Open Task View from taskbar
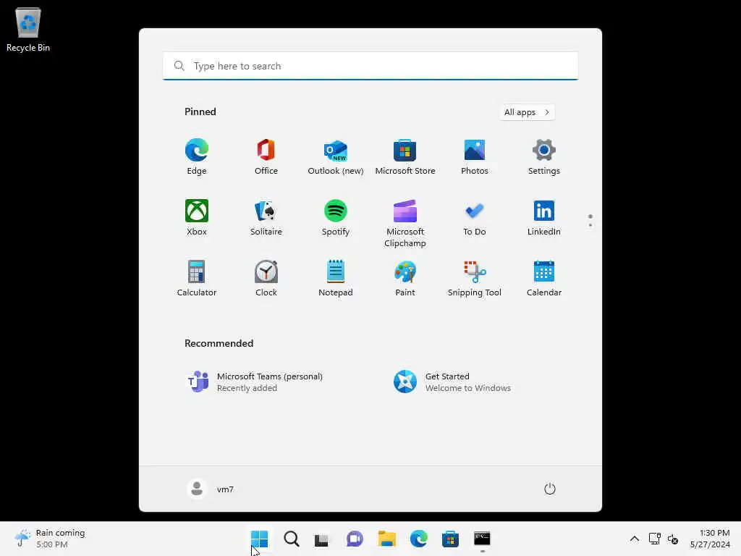Image resolution: width=741 pixels, height=556 pixels. 323,539
